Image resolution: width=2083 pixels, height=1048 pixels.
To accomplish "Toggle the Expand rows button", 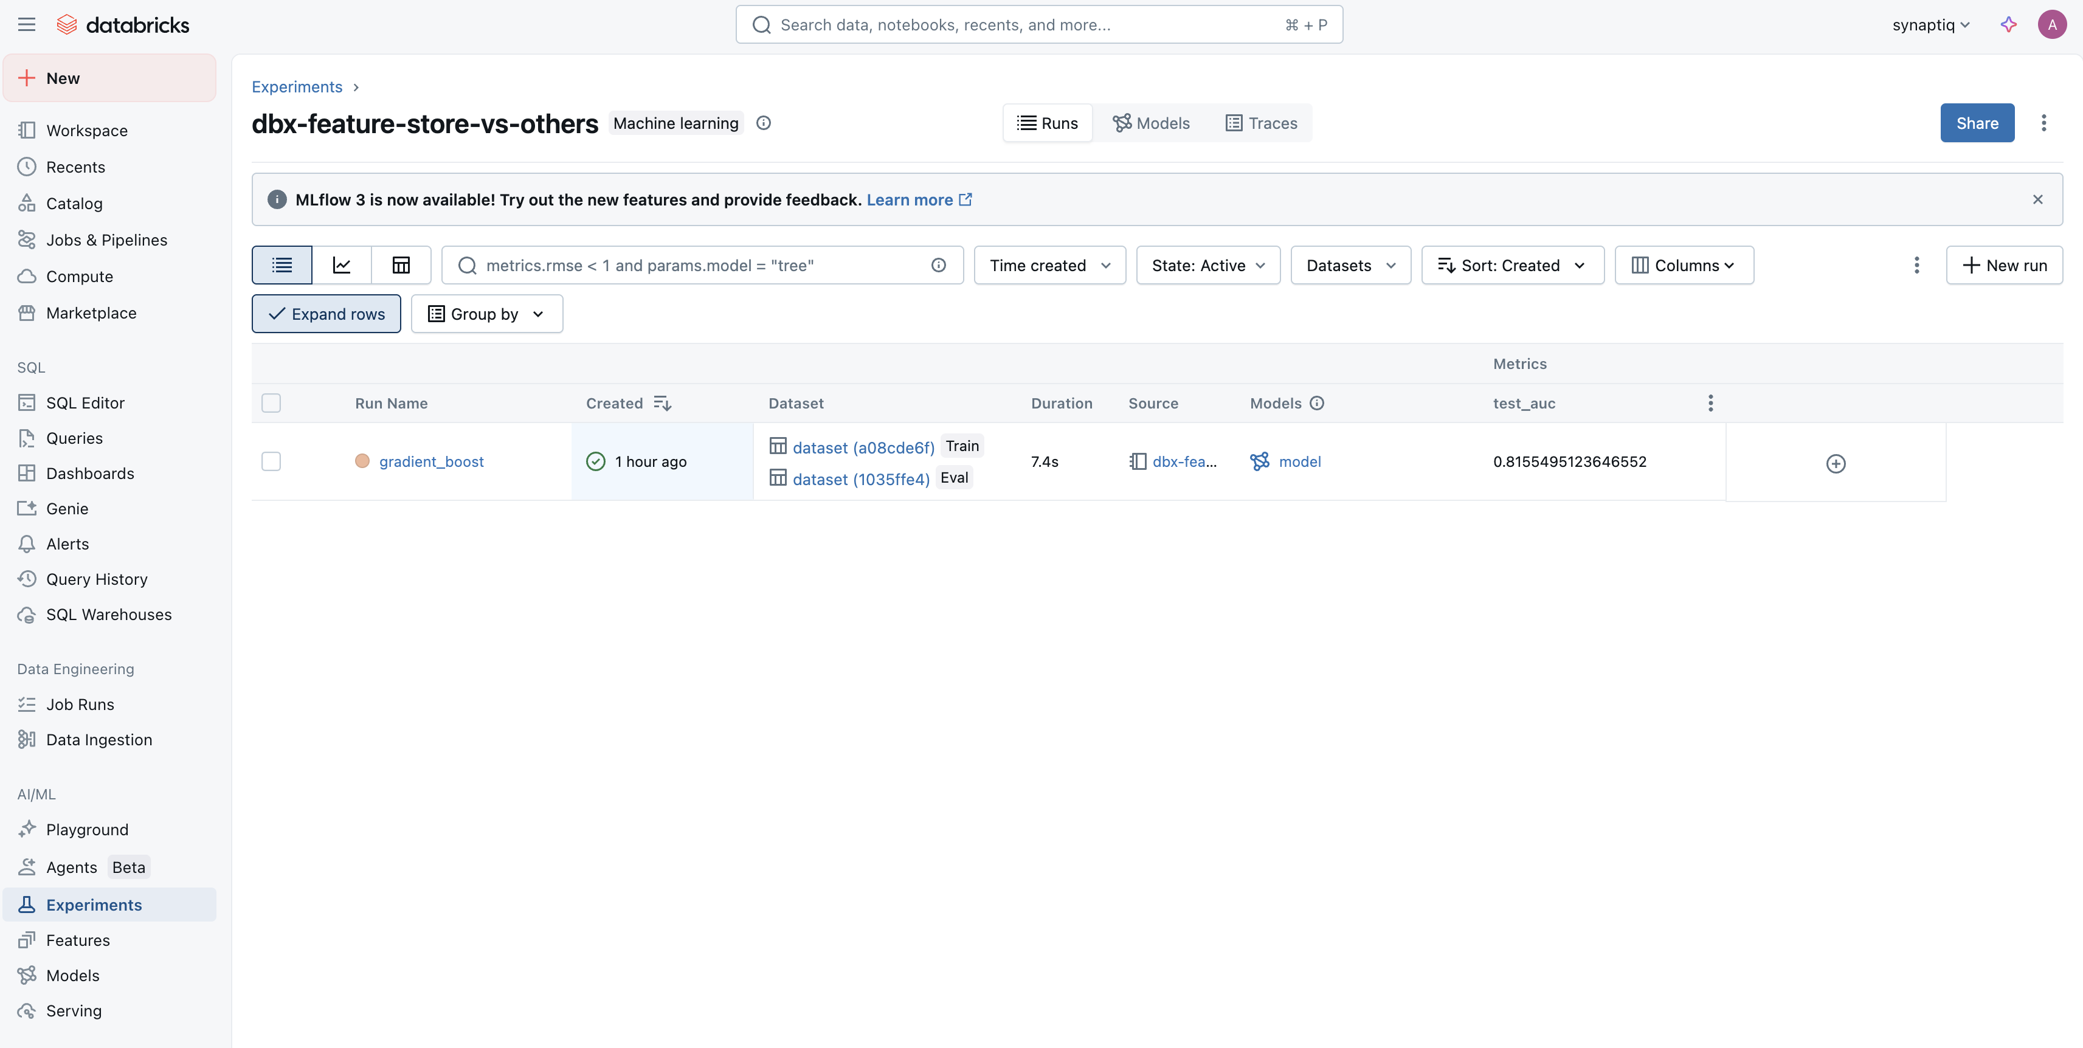I will 326,314.
